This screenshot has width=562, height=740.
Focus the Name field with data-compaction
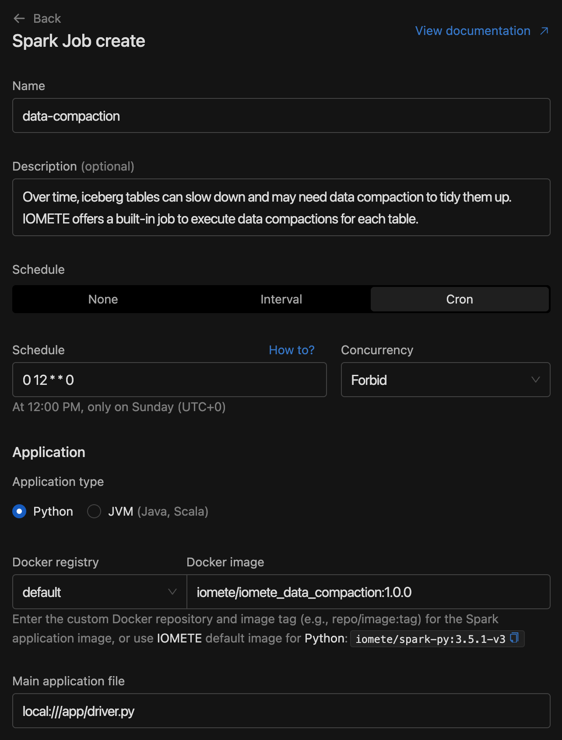point(281,115)
